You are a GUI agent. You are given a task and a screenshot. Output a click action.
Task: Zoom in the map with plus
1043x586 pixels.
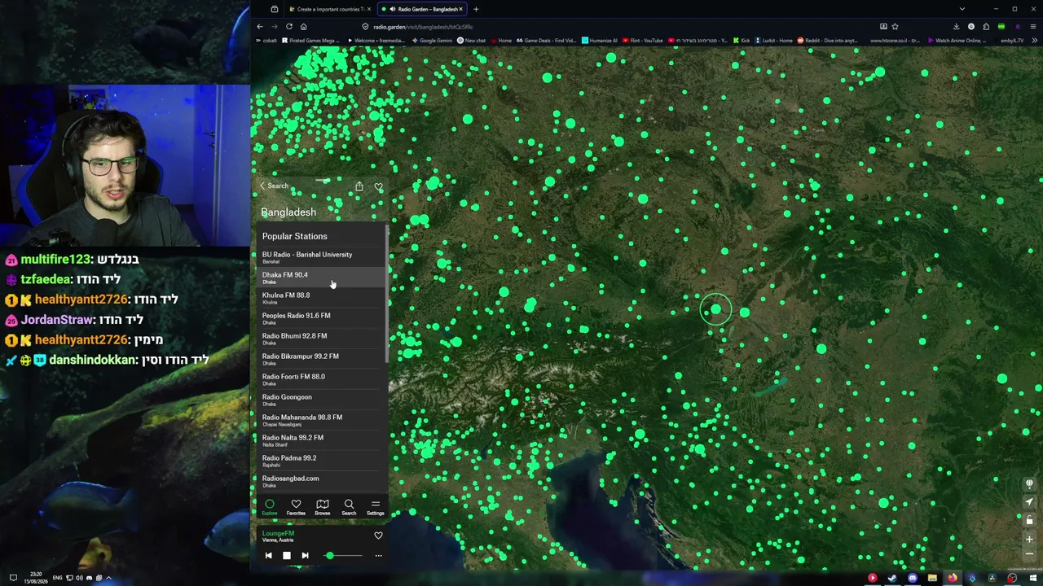point(1029,539)
